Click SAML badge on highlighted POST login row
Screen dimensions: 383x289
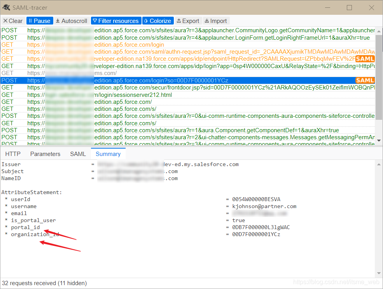pyautogui.click(x=365, y=80)
